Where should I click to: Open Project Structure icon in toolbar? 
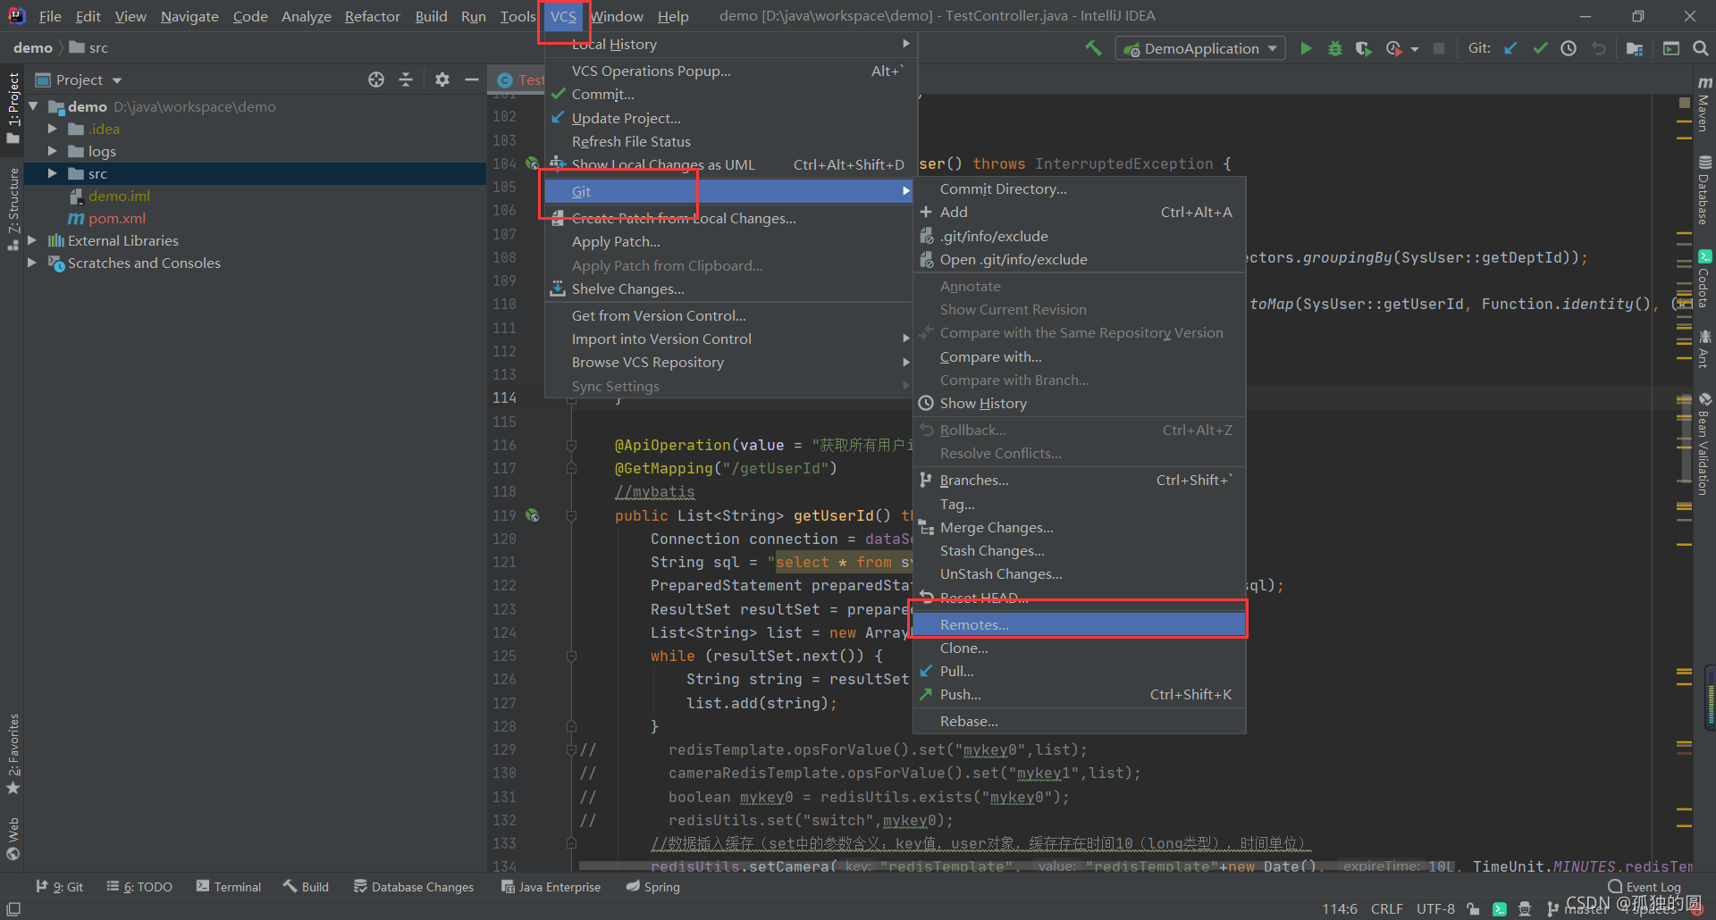tap(1635, 48)
